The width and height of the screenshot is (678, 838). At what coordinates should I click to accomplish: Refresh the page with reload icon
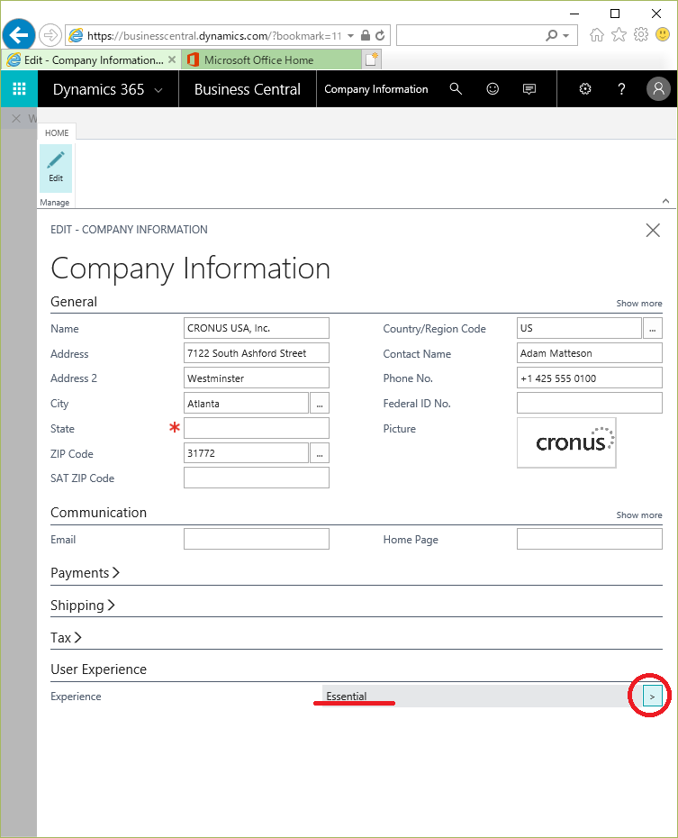pyautogui.click(x=380, y=36)
